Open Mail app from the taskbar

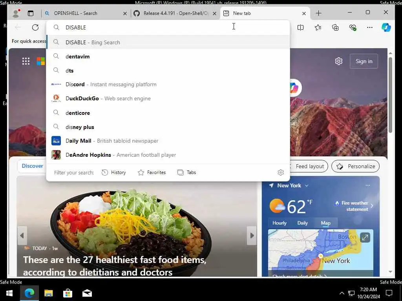[x=87, y=293]
